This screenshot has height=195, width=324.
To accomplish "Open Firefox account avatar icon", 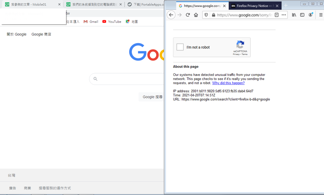I will click(x=310, y=15).
